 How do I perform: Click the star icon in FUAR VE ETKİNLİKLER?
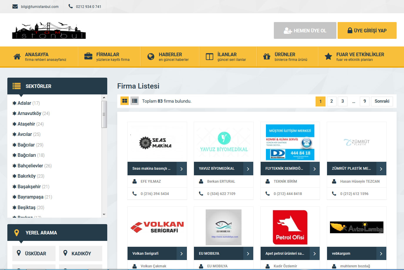(328, 56)
